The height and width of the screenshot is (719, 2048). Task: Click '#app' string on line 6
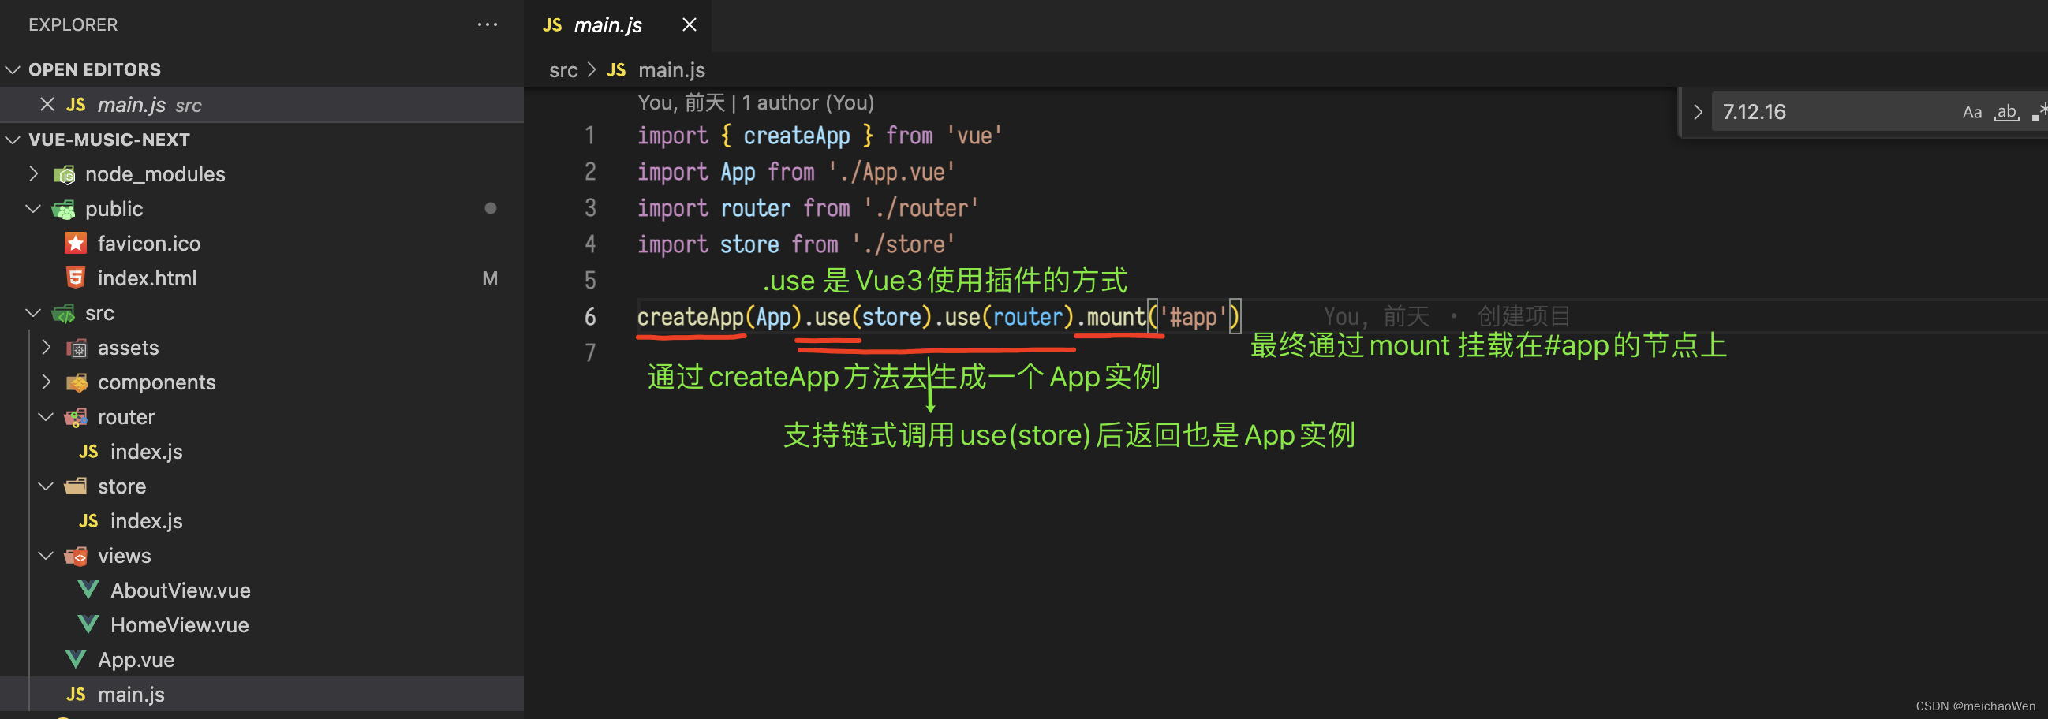(x=1194, y=317)
